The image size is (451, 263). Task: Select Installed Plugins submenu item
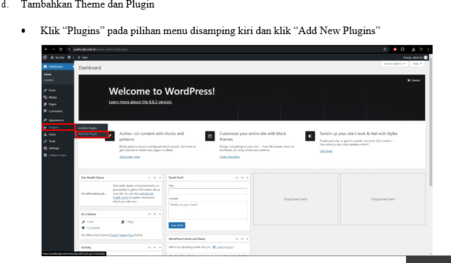[x=92, y=128]
